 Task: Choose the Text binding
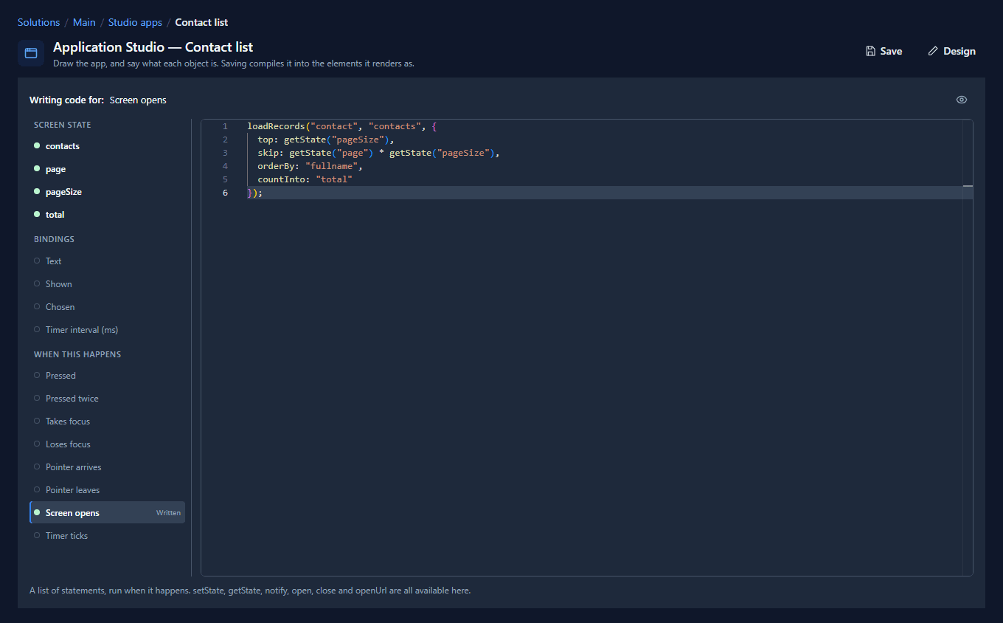pyautogui.click(x=107, y=261)
